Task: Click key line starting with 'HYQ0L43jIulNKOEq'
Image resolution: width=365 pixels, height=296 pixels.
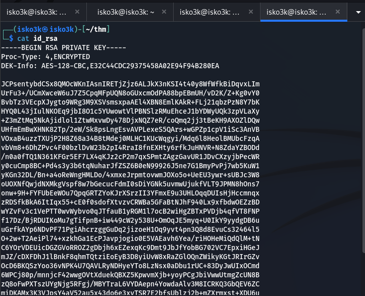Action: pos(130,111)
